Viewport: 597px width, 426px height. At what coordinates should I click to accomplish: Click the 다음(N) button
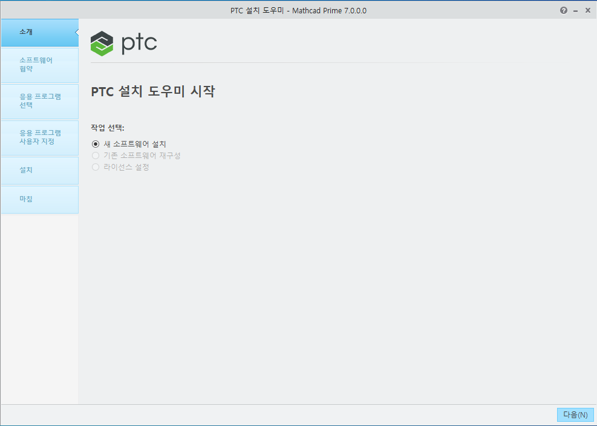pyautogui.click(x=575, y=415)
